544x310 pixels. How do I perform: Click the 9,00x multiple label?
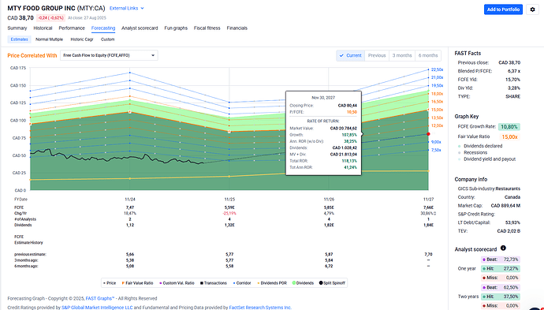(436, 142)
